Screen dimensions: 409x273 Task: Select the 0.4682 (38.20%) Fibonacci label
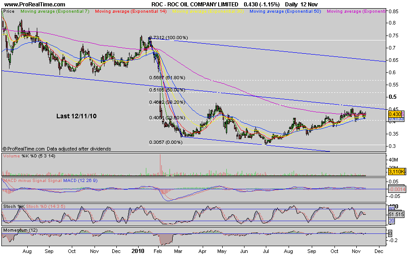click(167, 102)
